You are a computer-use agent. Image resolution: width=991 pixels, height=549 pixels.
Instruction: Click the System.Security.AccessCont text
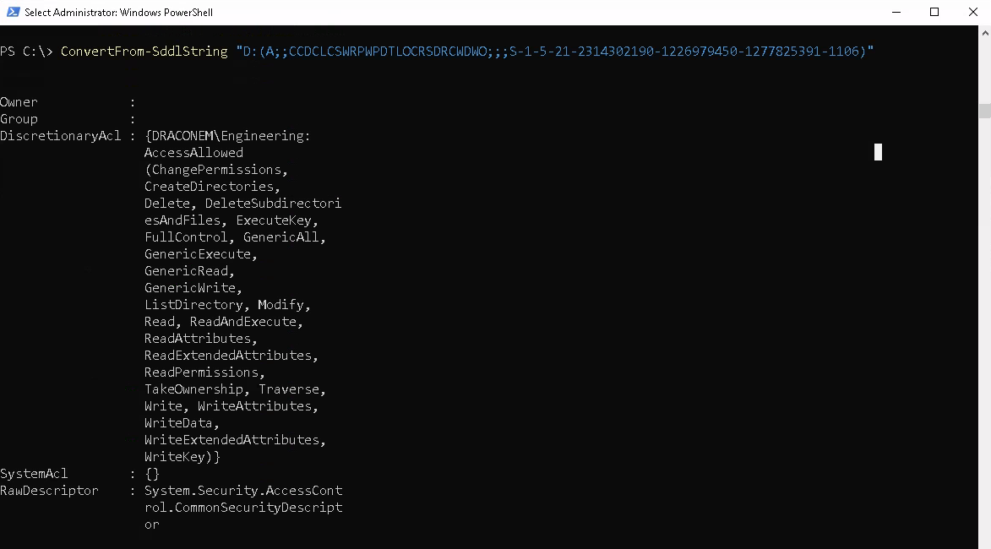click(x=243, y=491)
